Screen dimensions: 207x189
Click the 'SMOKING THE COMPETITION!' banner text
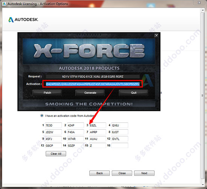click(x=89, y=104)
